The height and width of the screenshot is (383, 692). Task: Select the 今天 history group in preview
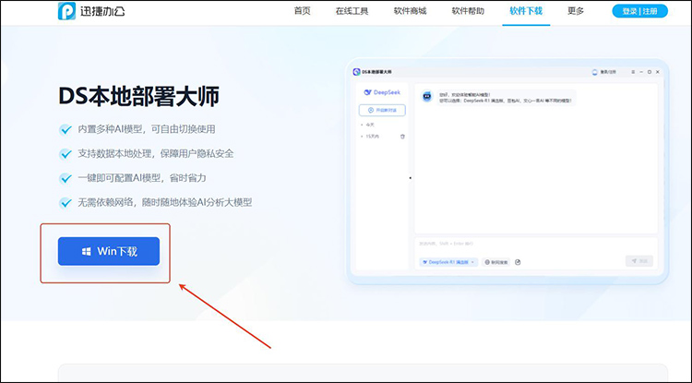tap(370, 125)
